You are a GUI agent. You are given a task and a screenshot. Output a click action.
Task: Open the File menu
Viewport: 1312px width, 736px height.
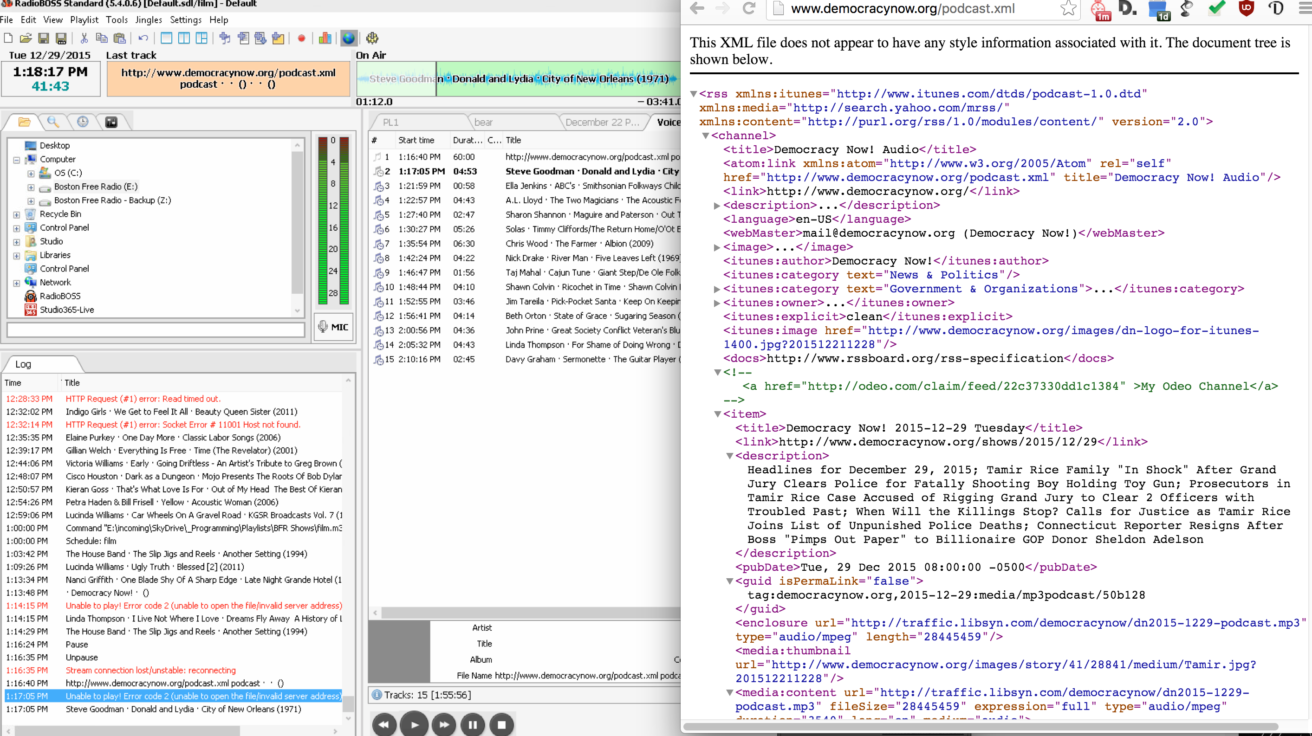click(6, 20)
